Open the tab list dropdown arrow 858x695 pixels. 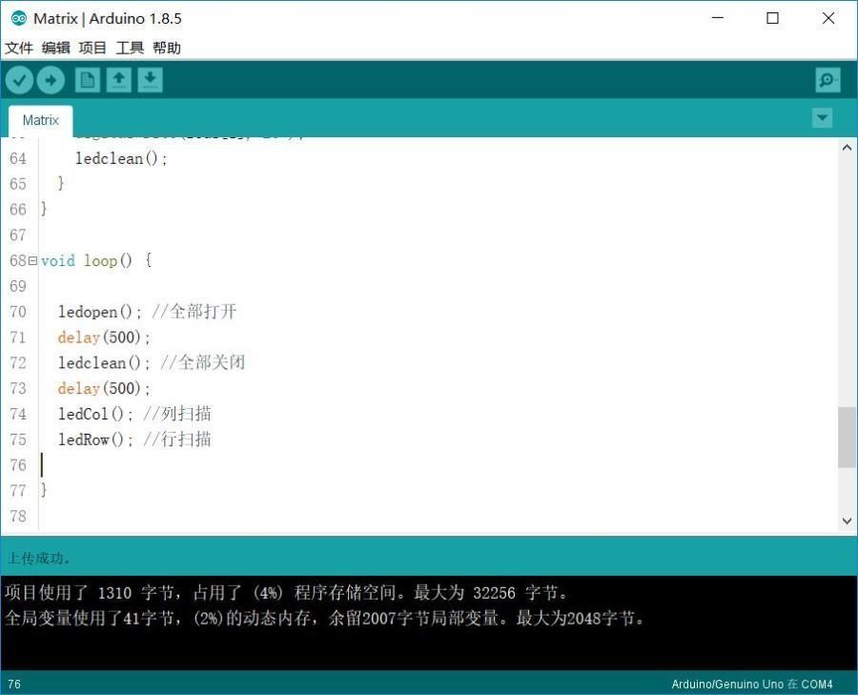pos(822,118)
